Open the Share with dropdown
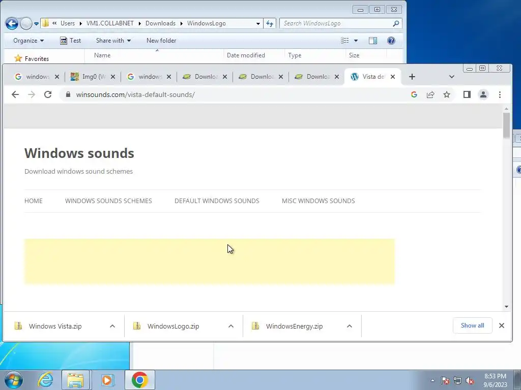521x390 pixels. click(113, 41)
